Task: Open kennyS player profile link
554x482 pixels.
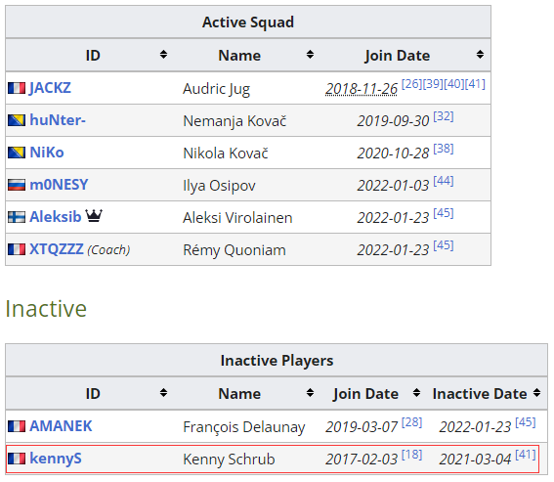Action: click(56, 459)
